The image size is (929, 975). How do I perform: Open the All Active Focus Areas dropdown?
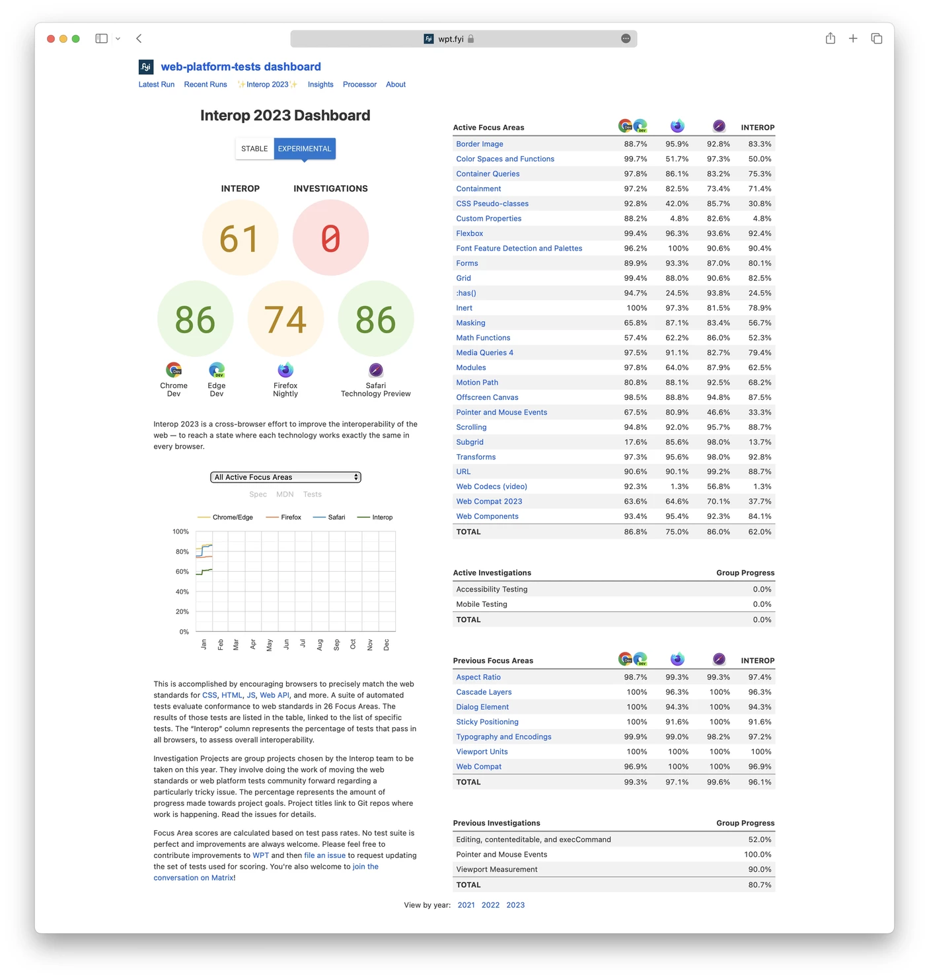(285, 477)
